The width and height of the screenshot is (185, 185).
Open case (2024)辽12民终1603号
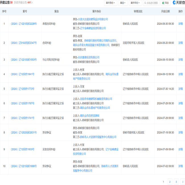click(22, 149)
